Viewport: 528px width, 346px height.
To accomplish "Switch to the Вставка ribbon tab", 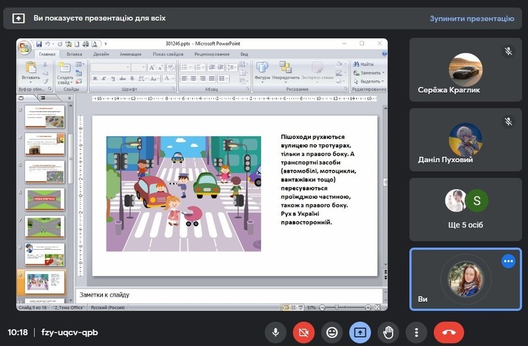I will click(75, 54).
